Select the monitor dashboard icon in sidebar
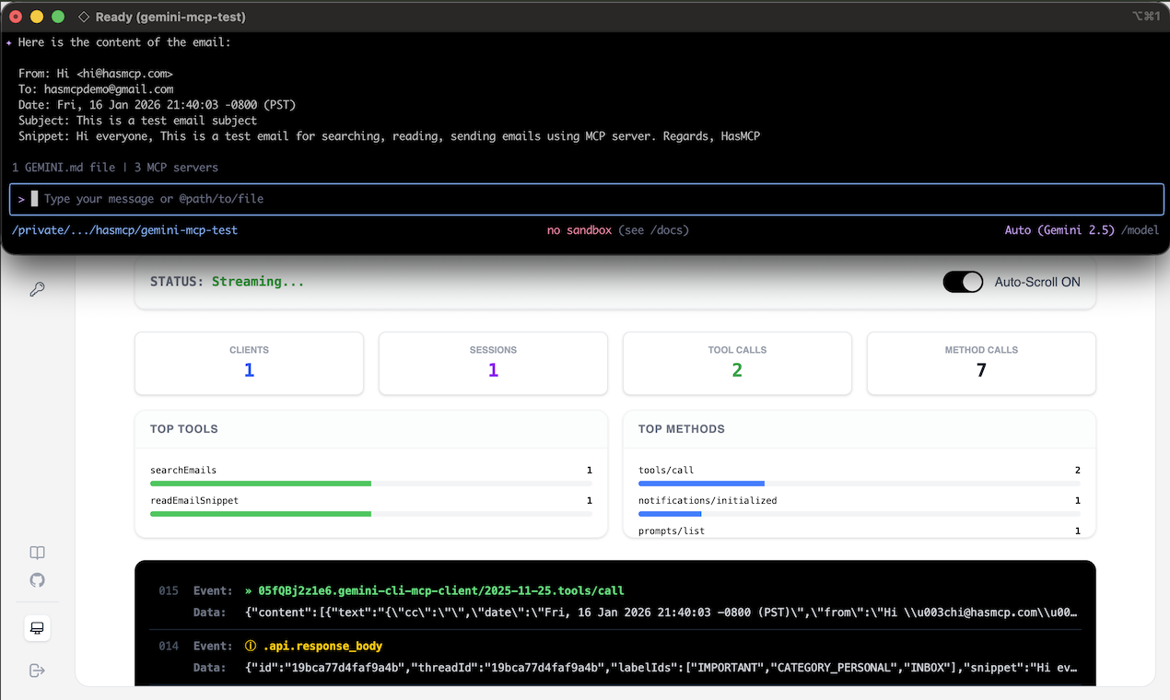This screenshot has width=1170, height=700. [37, 627]
